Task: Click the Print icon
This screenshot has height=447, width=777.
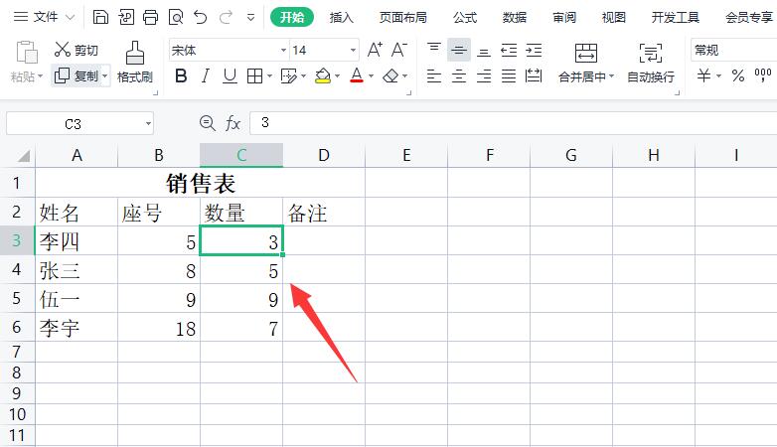Action: coord(150,17)
